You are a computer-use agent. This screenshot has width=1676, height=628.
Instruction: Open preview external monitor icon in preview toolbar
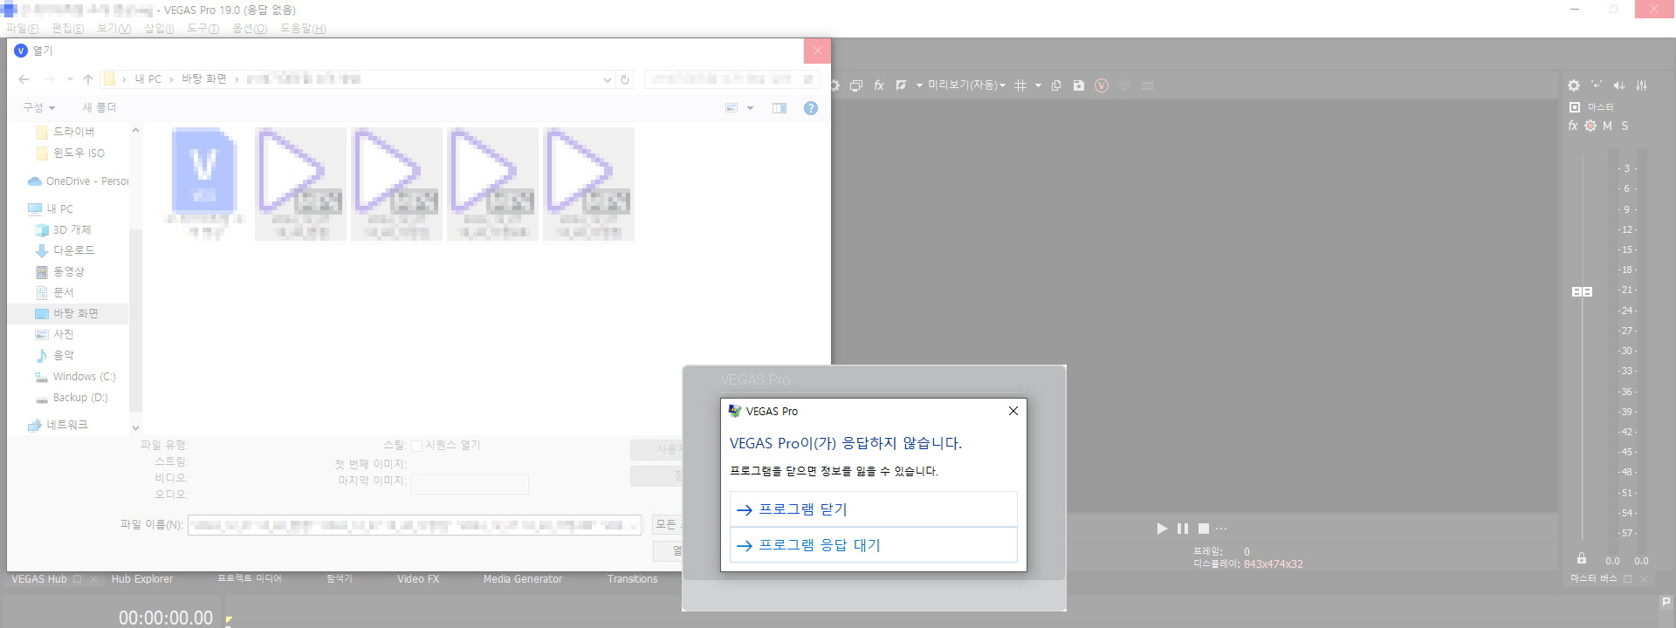(856, 85)
